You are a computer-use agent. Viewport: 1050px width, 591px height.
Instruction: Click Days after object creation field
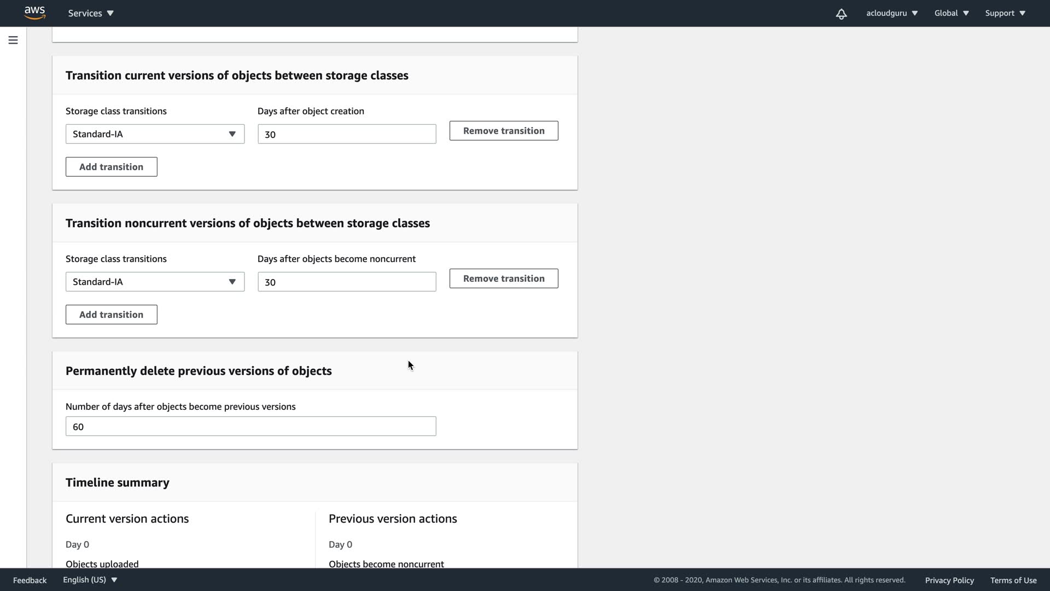(x=347, y=134)
